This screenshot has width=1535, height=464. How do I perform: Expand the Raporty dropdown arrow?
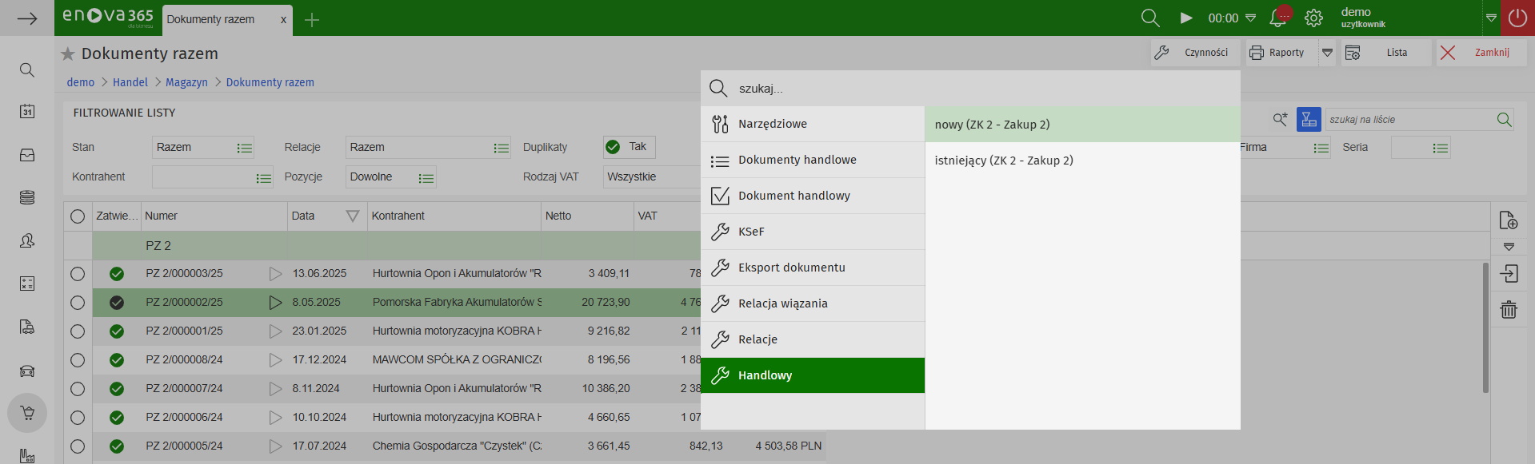[x=1327, y=53]
